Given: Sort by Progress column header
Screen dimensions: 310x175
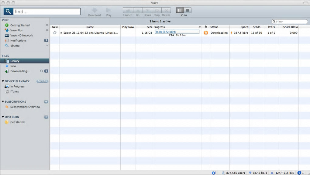Looking at the screenshot, I should tap(177, 27).
